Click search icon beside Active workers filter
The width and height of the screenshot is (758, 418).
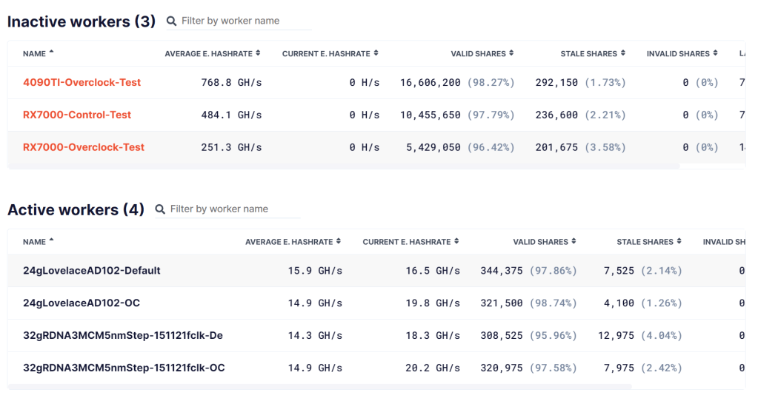(x=160, y=209)
